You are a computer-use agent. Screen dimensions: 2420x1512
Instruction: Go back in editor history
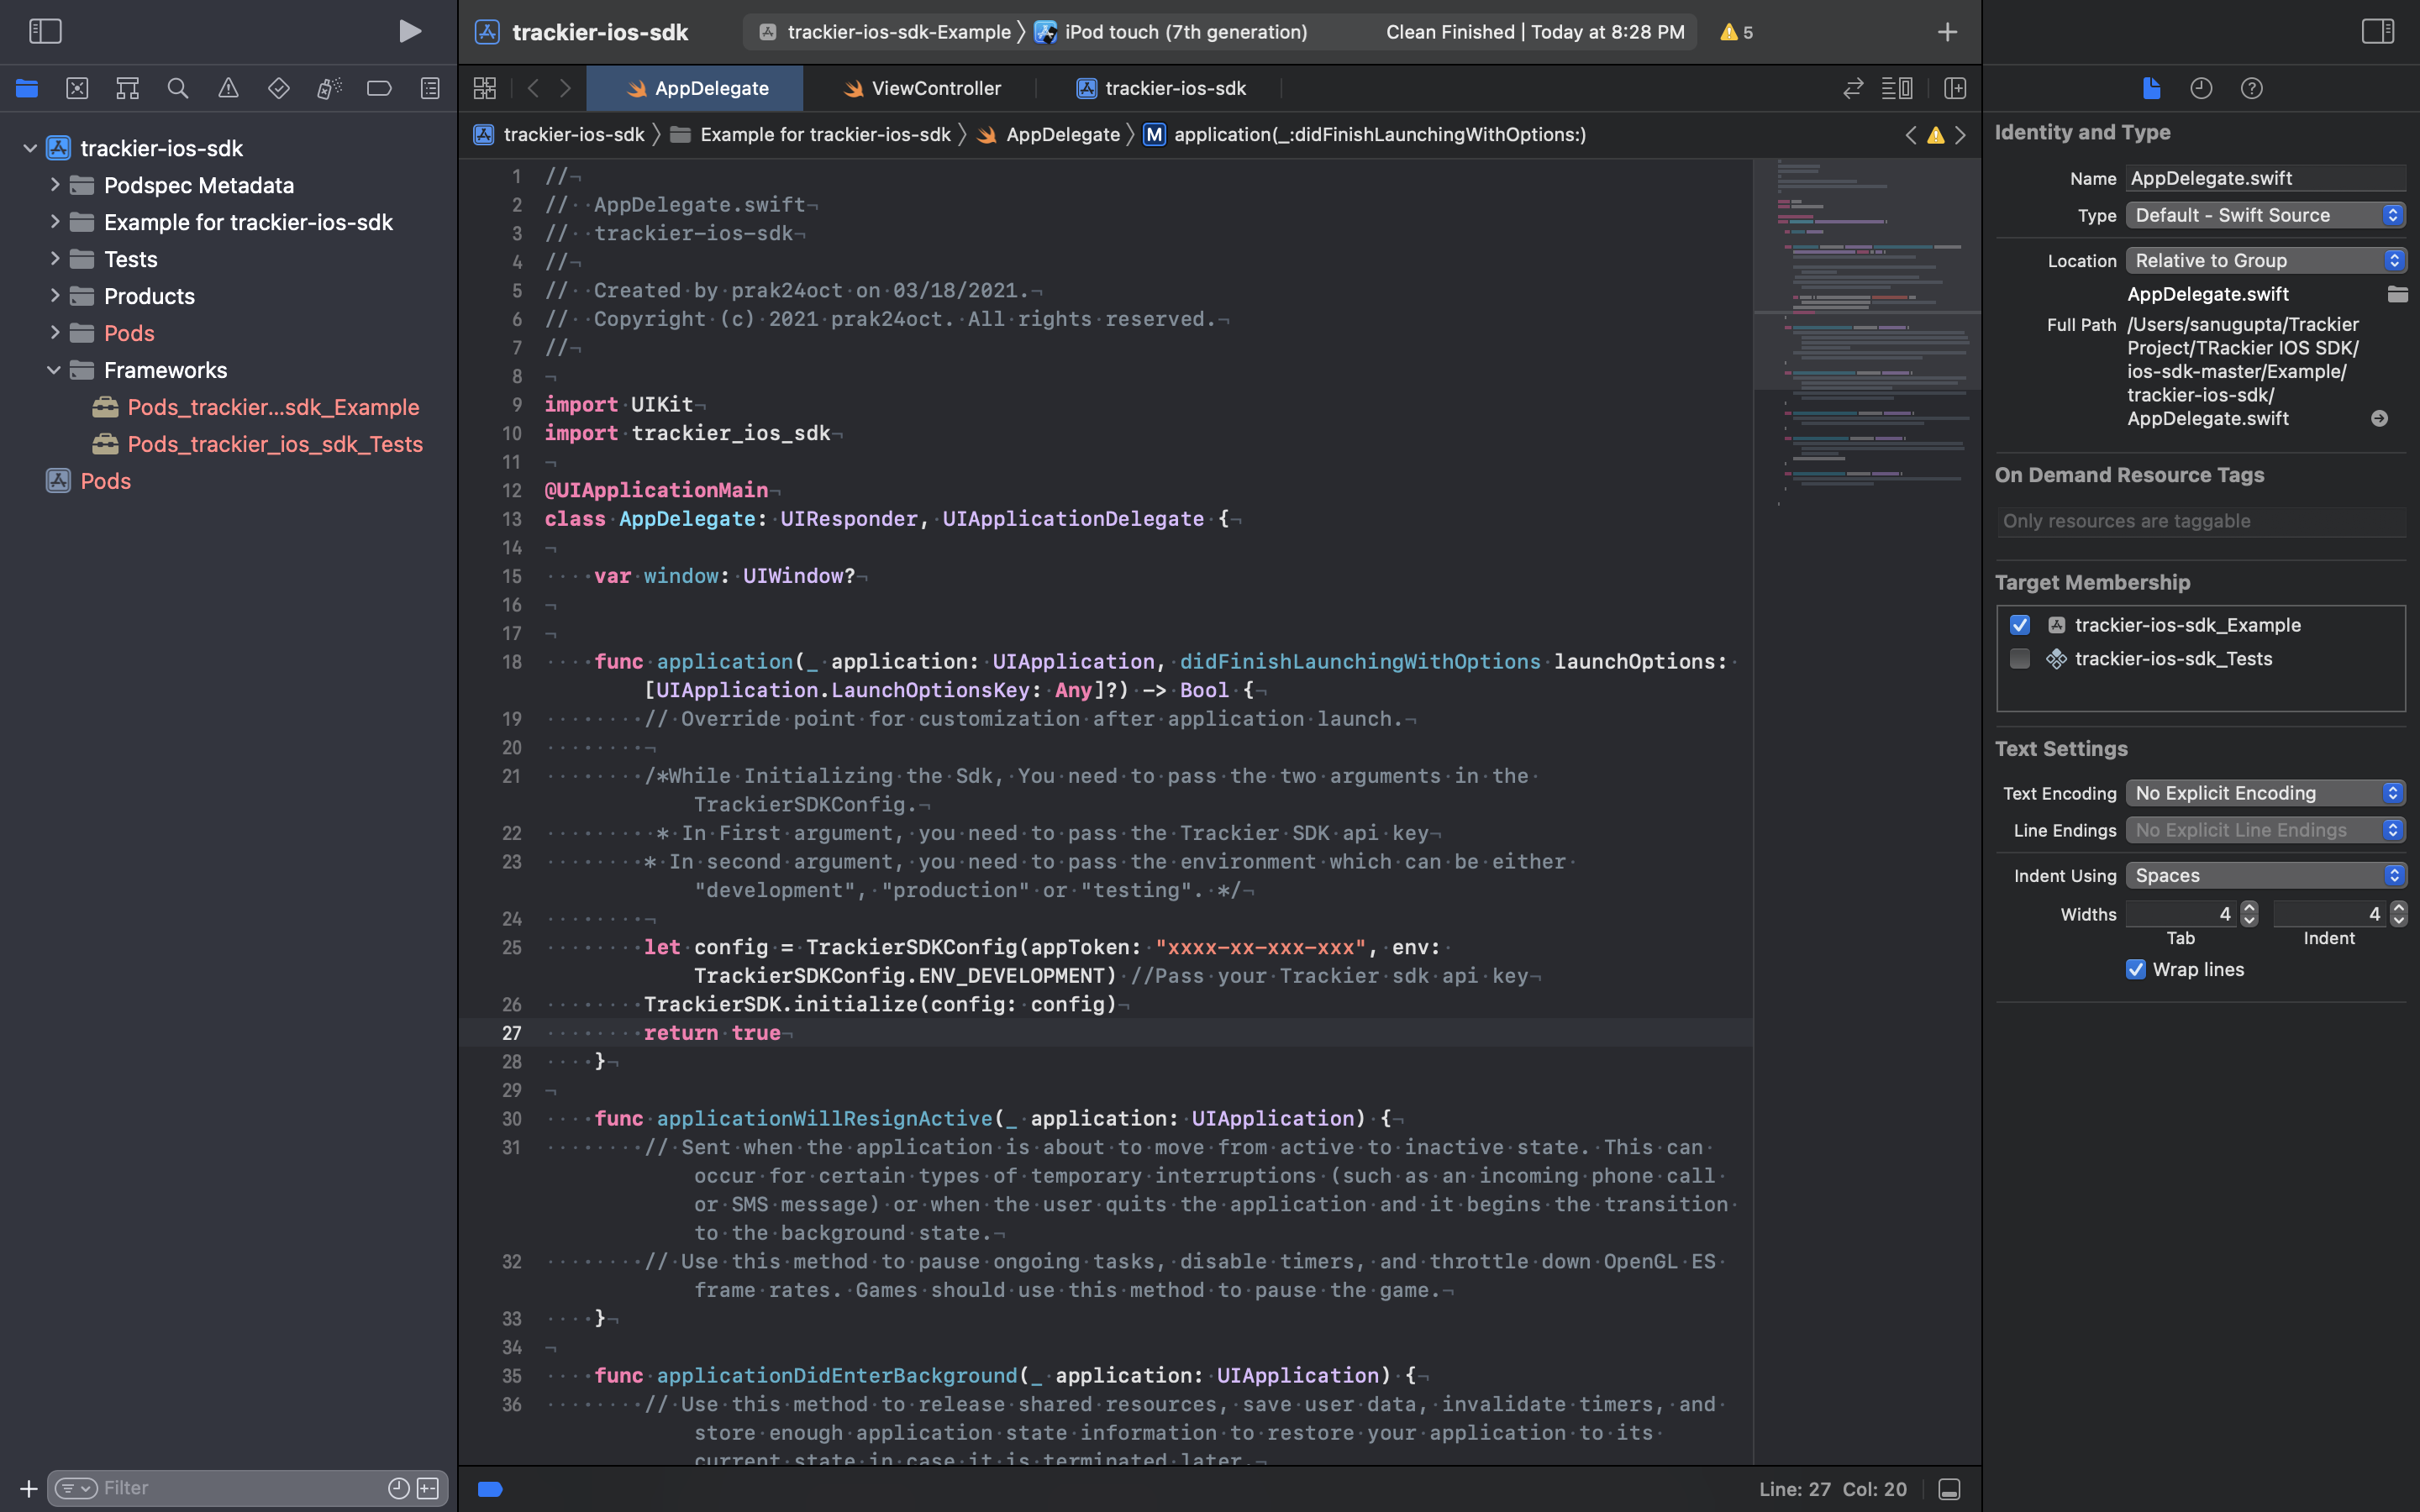(533, 88)
